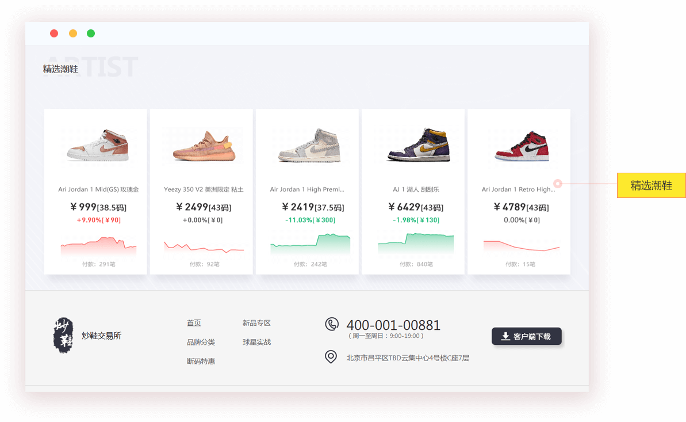Open the 断码特惠 footer link
This screenshot has width=686, height=422.
point(201,361)
